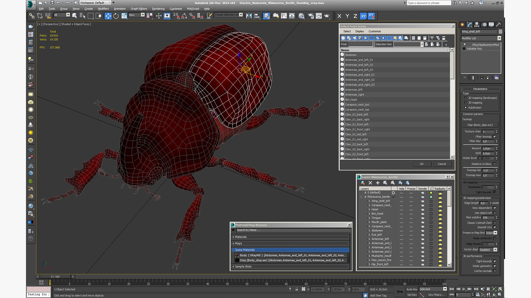531x298 pixels.
Task: Create new layer in Layer manager
Action: click(363, 183)
